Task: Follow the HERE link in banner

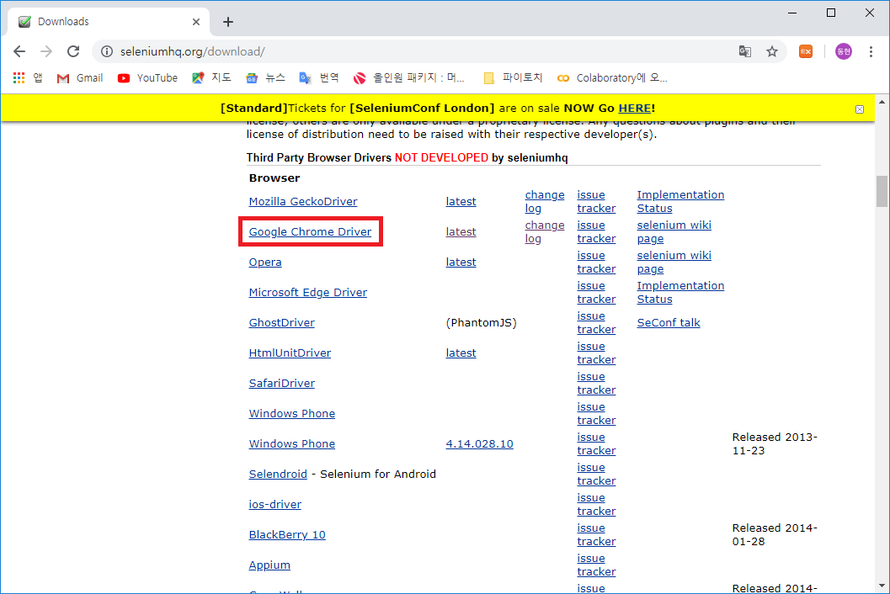Action: click(x=635, y=108)
